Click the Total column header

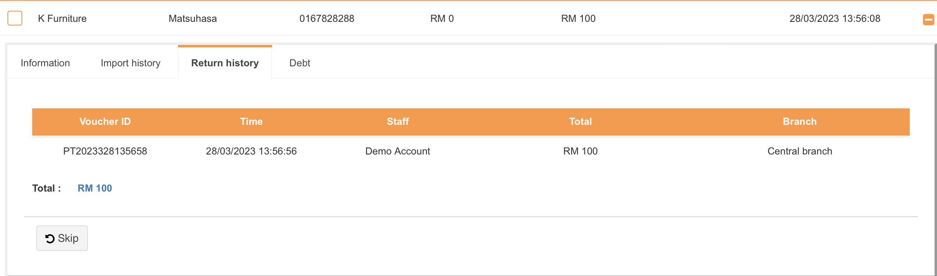580,122
